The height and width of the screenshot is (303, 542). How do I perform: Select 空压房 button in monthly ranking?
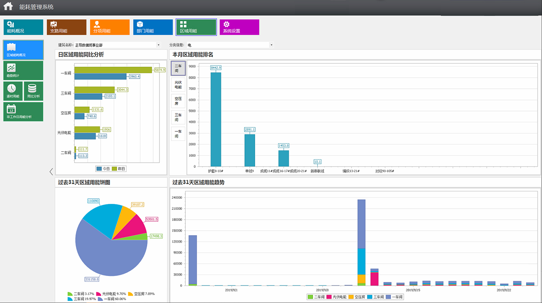coord(178,101)
